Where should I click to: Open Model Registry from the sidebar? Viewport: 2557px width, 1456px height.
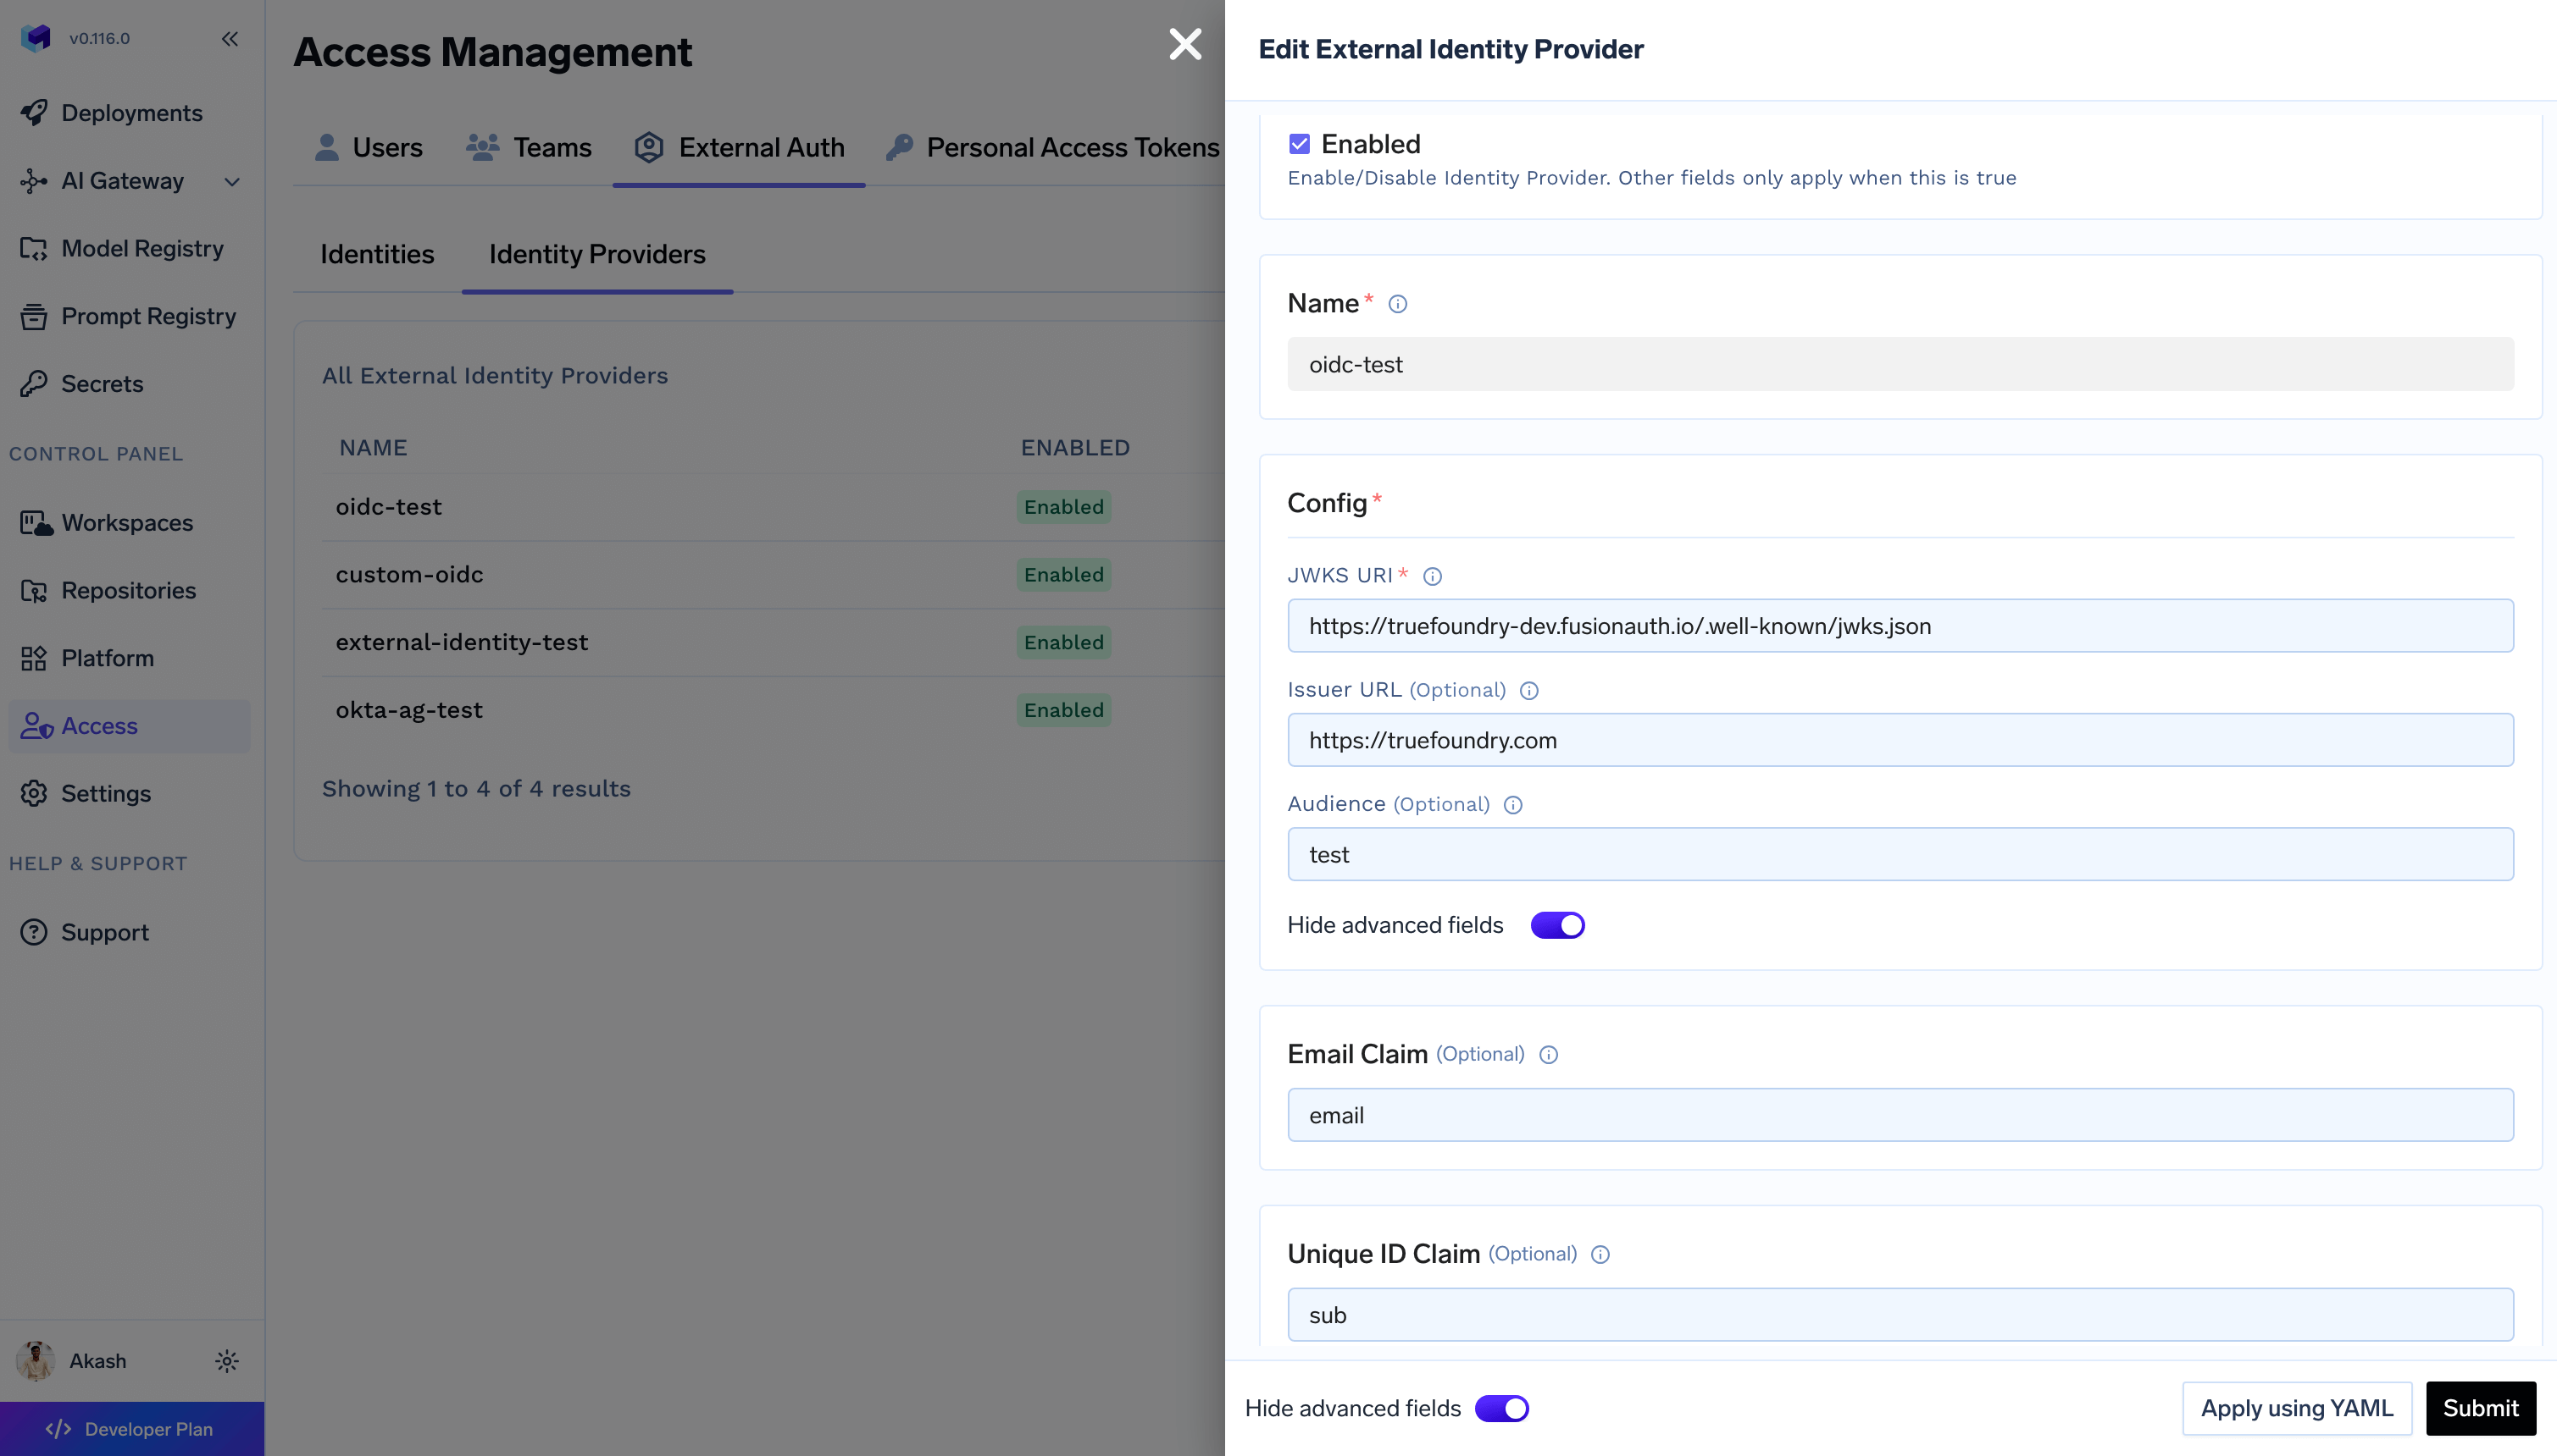[x=141, y=248]
